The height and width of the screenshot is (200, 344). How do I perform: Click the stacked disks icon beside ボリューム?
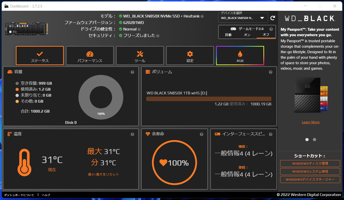pyautogui.click(x=148, y=72)
